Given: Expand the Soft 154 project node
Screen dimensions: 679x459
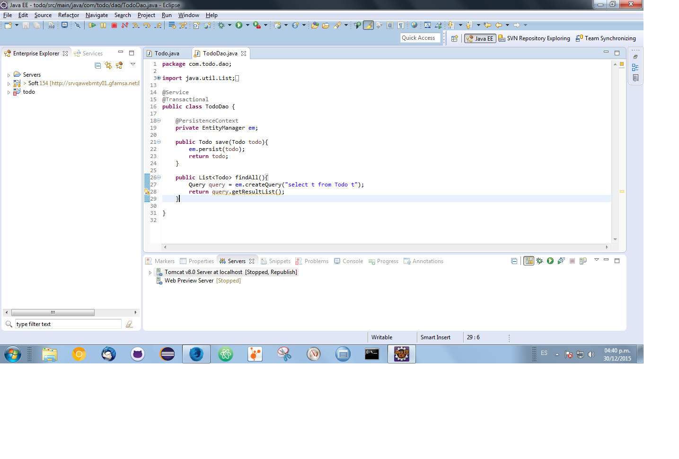Looking at the screenshot, I should pos(9,83).
